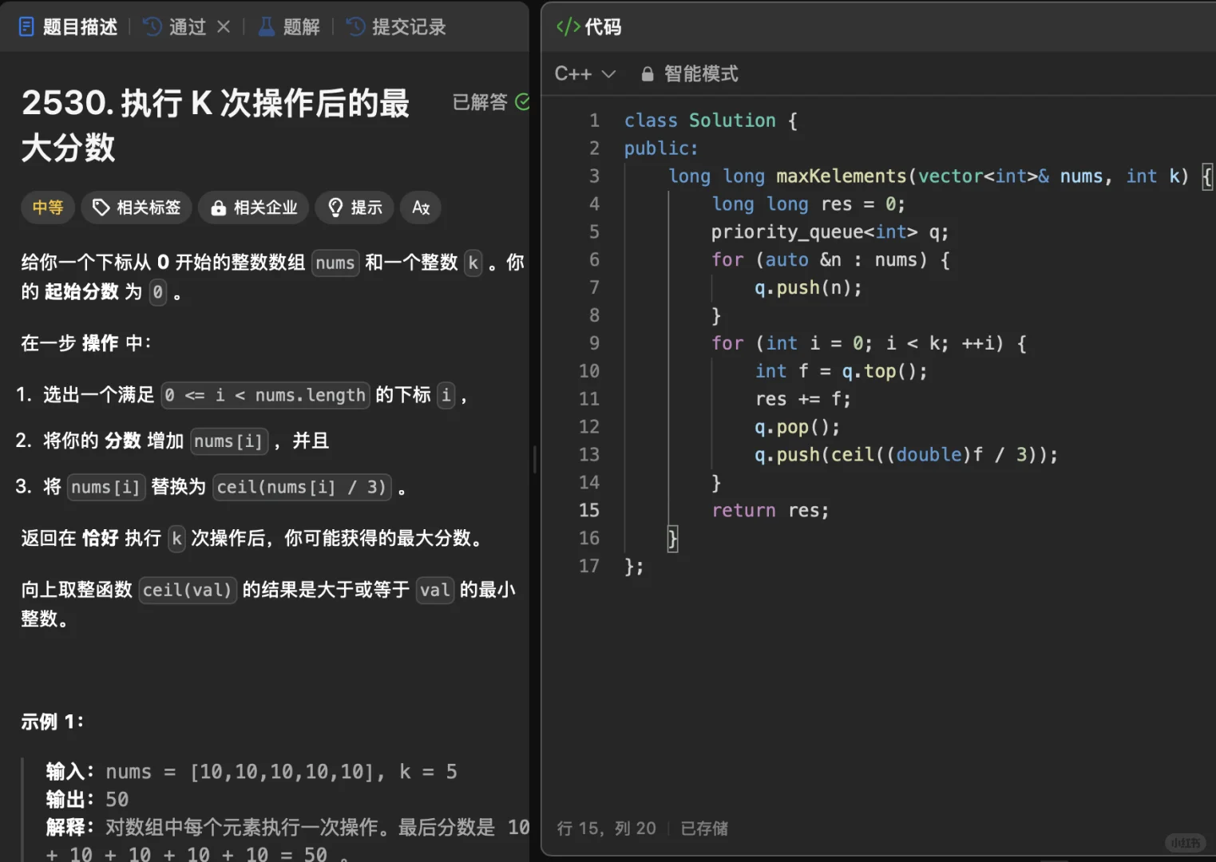Screen dimensions: 1216x862
Task: Open 相关企业 companies button
Action: click(x=254, y=208)
